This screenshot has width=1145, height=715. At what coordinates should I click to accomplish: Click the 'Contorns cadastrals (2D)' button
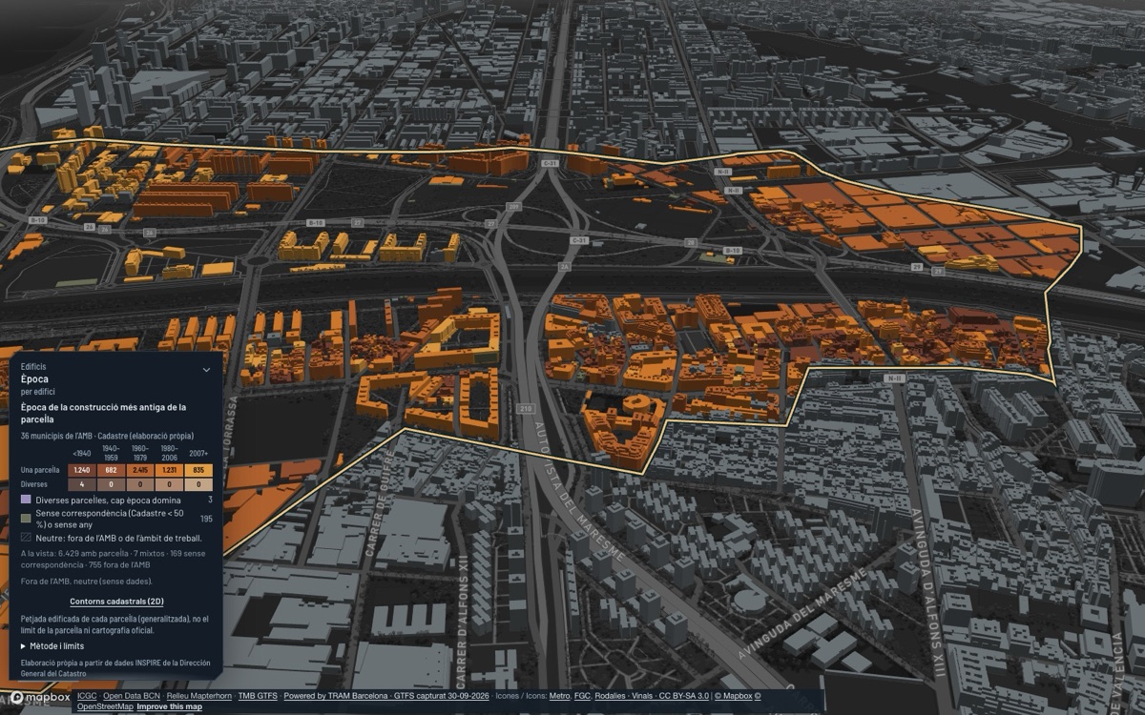pos(116,602)
